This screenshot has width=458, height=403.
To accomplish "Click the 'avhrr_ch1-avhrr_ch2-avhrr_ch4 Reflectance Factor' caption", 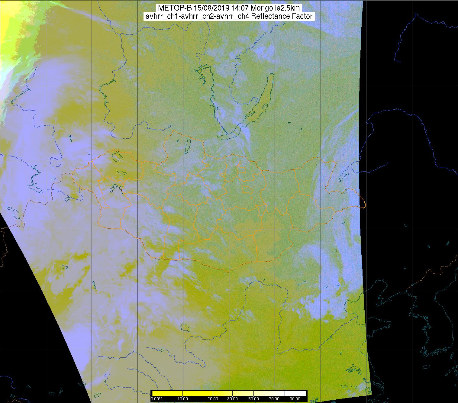I will coord(229,16).
